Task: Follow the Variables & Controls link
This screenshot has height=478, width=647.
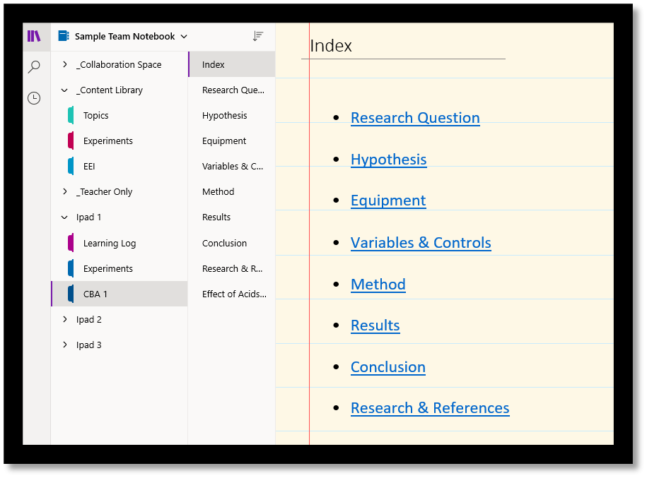Action: click(421, 243)
